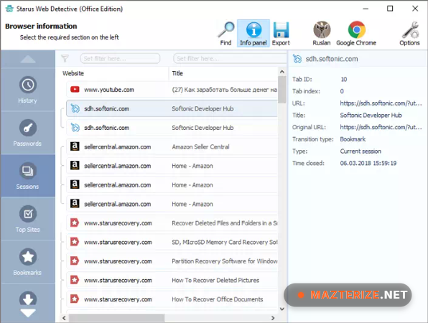This screenshot has height=323, width=428.
Task: Click the info panel Title value
Action: 371,115
